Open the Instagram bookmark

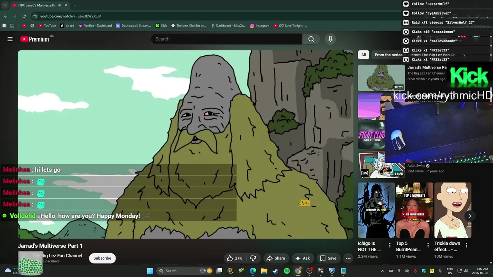[260, 26]
